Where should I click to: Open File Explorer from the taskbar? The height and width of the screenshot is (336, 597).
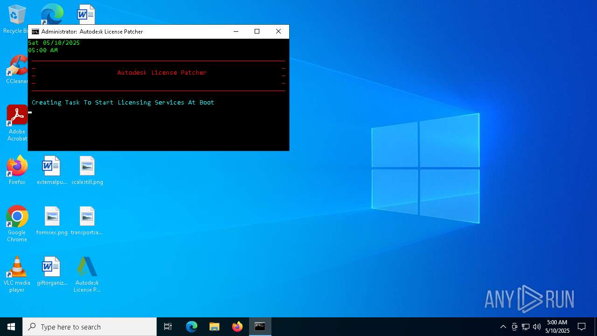(215, 327)
